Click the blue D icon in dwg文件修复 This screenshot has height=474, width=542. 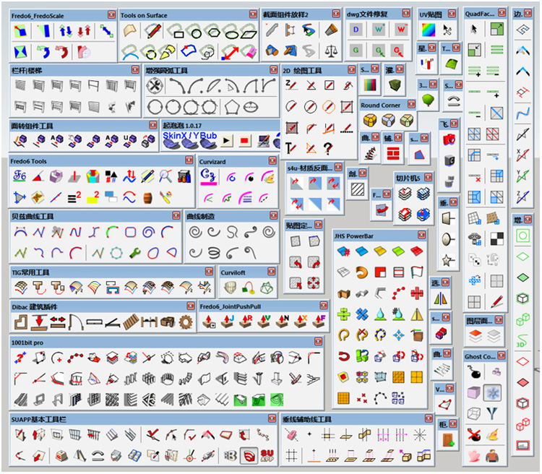pyautogui.click(x=356, y=30)
